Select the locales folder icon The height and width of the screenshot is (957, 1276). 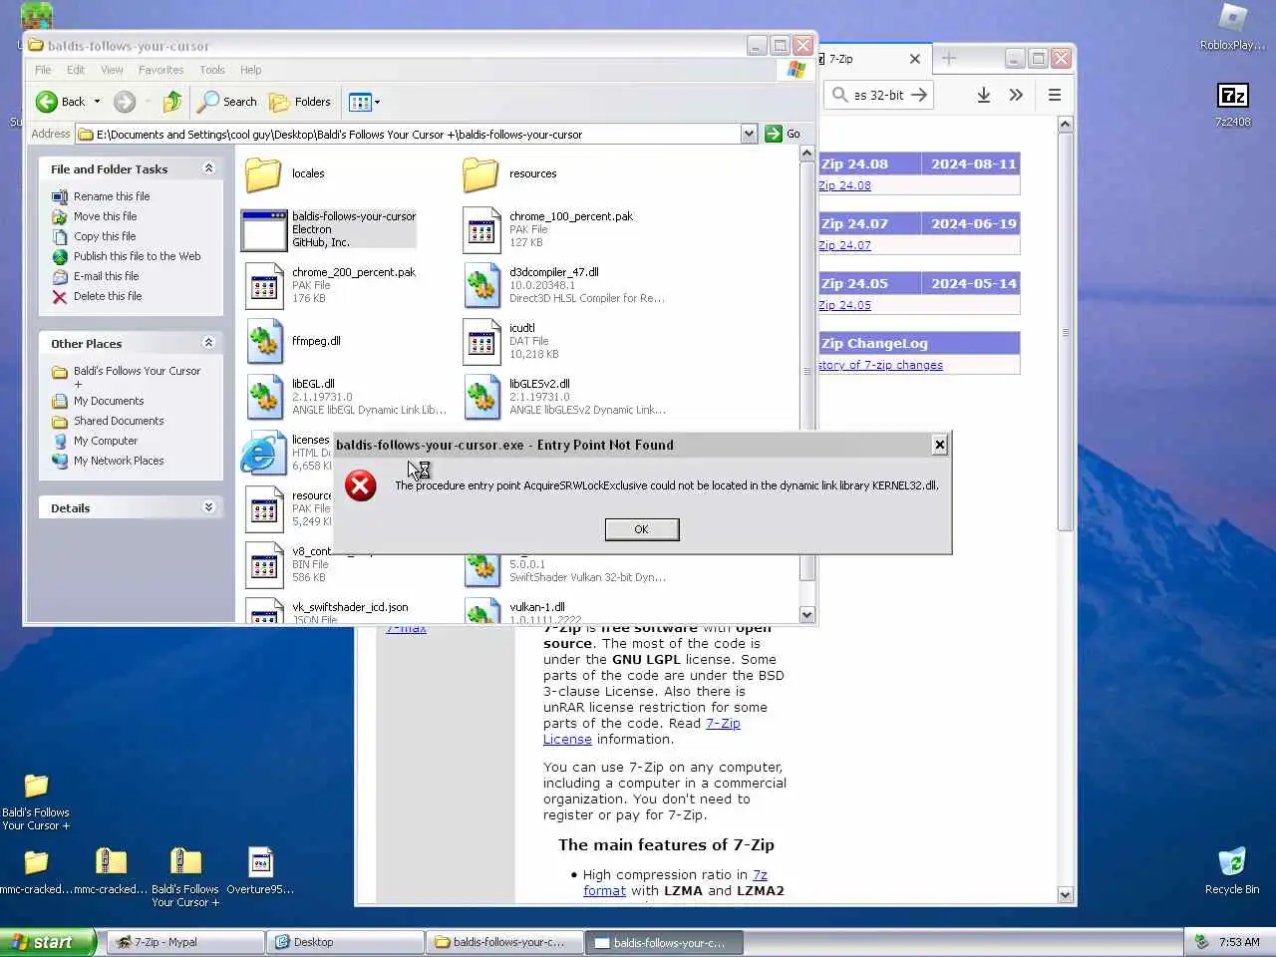(x=264, y=174)
